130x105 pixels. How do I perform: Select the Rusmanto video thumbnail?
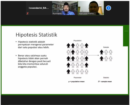tap(65, 8)
